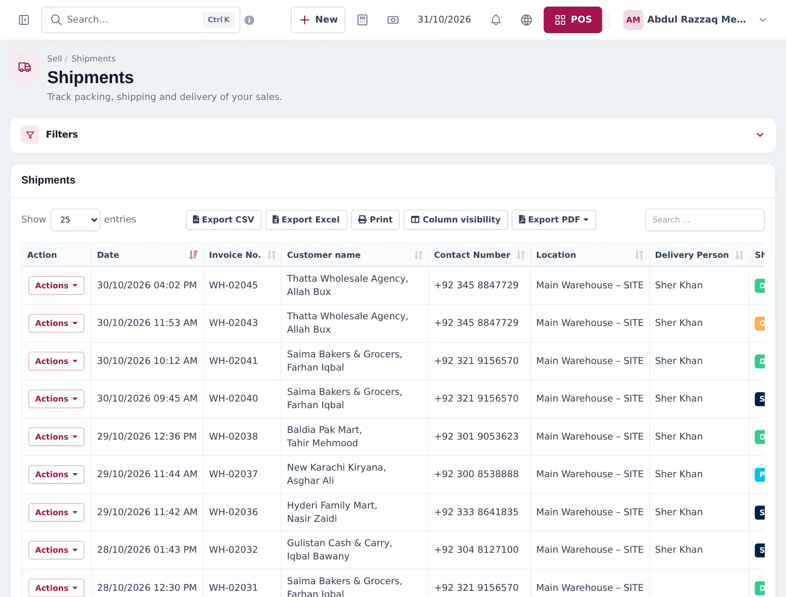Click customer Hyderi Family Mart, Nasir Zaidi
This screenshot has height=597, width=786.
[x=332, y=512]
